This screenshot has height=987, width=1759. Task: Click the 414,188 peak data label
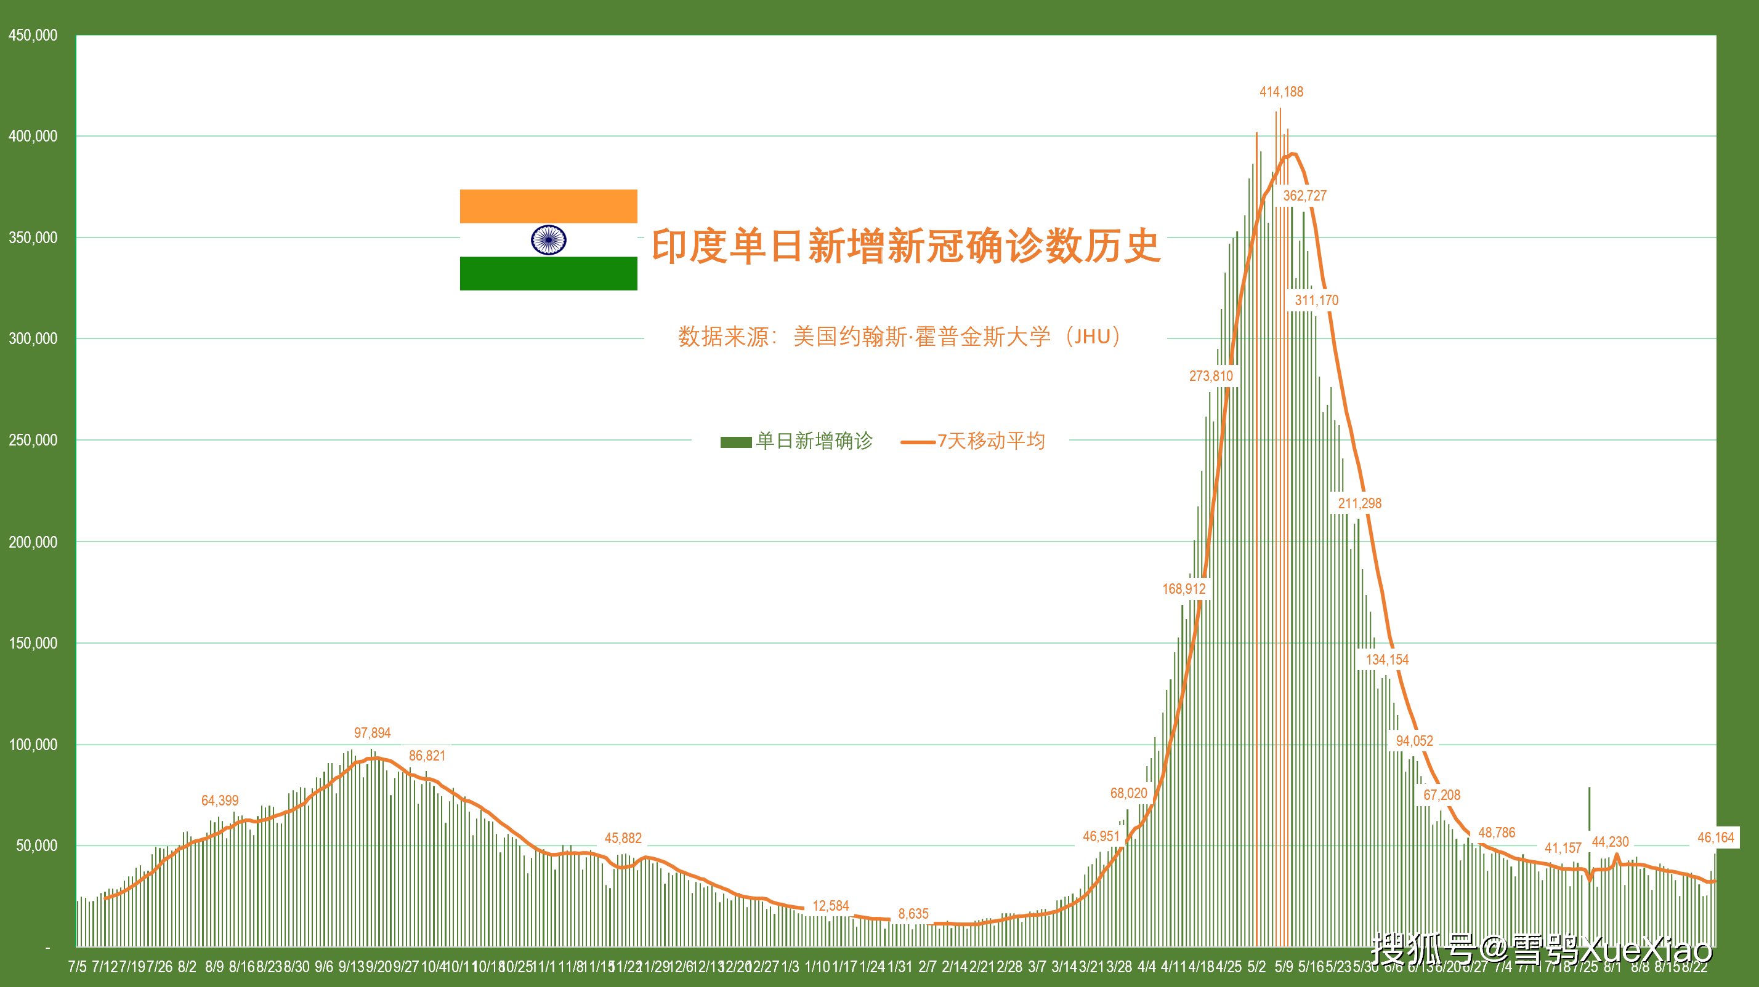coord(1281,92)
